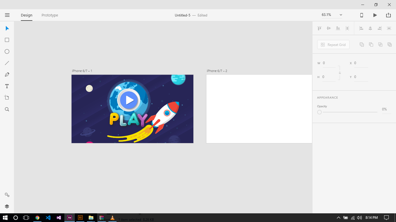Click the Width input field
Viewport: 396px width, 222px height.
pos(329,63)
